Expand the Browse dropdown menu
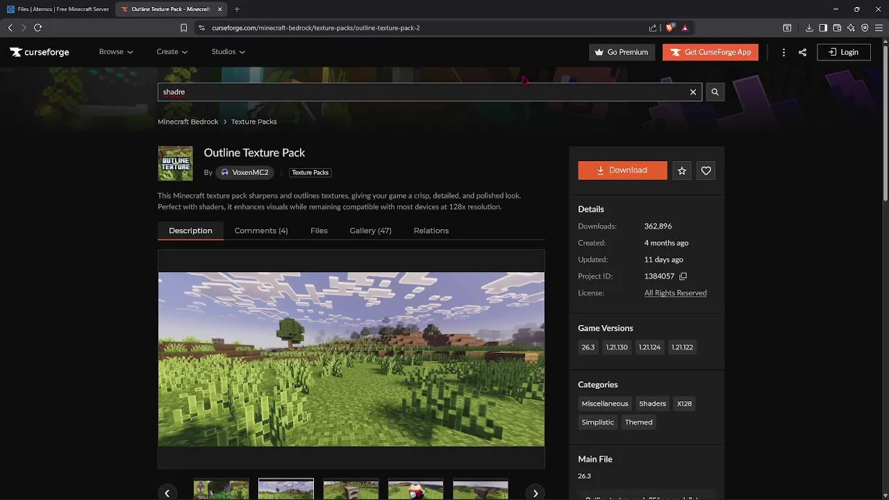889x500 pixels. coord(116,52)
